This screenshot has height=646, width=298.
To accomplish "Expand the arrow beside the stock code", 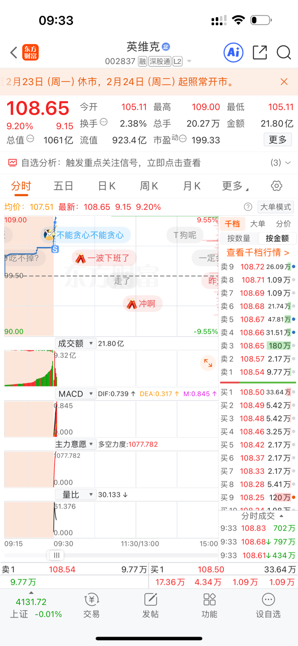I will coord(189,61).
